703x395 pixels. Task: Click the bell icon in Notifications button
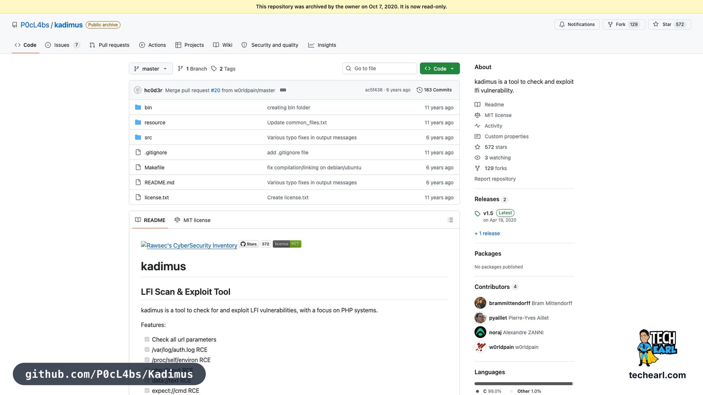coord(562,25)
